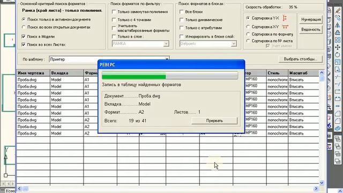Click 'Стиль' column header
343x193 pixels.
pos(277,73)
